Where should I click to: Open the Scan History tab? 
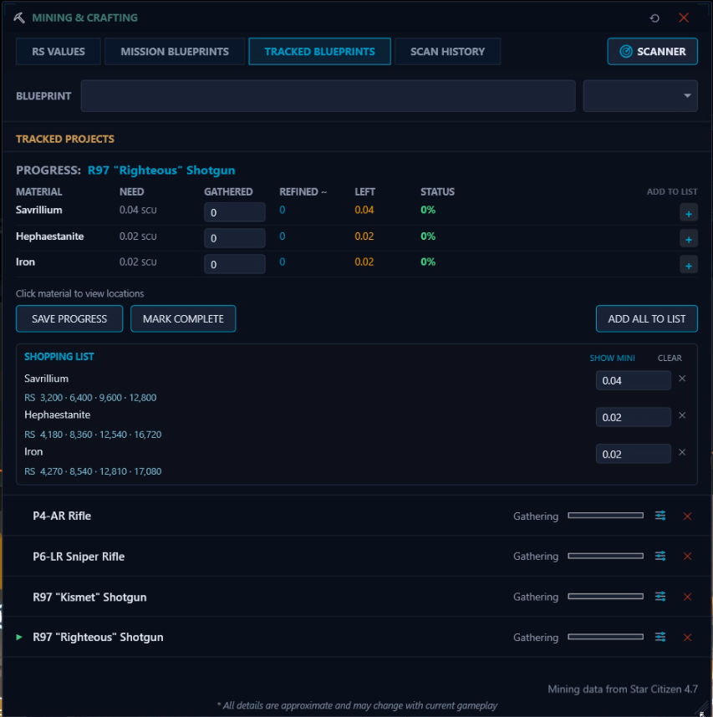[x=447, y=51]
